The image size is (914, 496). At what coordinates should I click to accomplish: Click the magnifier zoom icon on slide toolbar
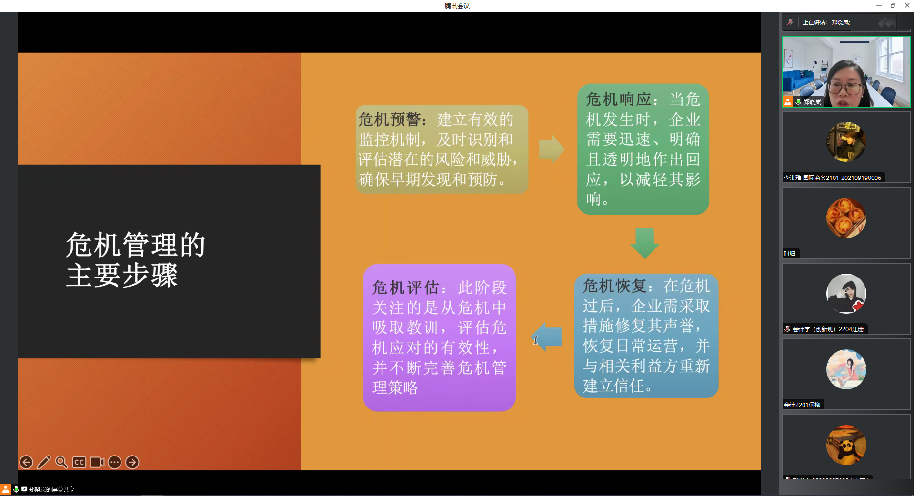tap(61, 462)
